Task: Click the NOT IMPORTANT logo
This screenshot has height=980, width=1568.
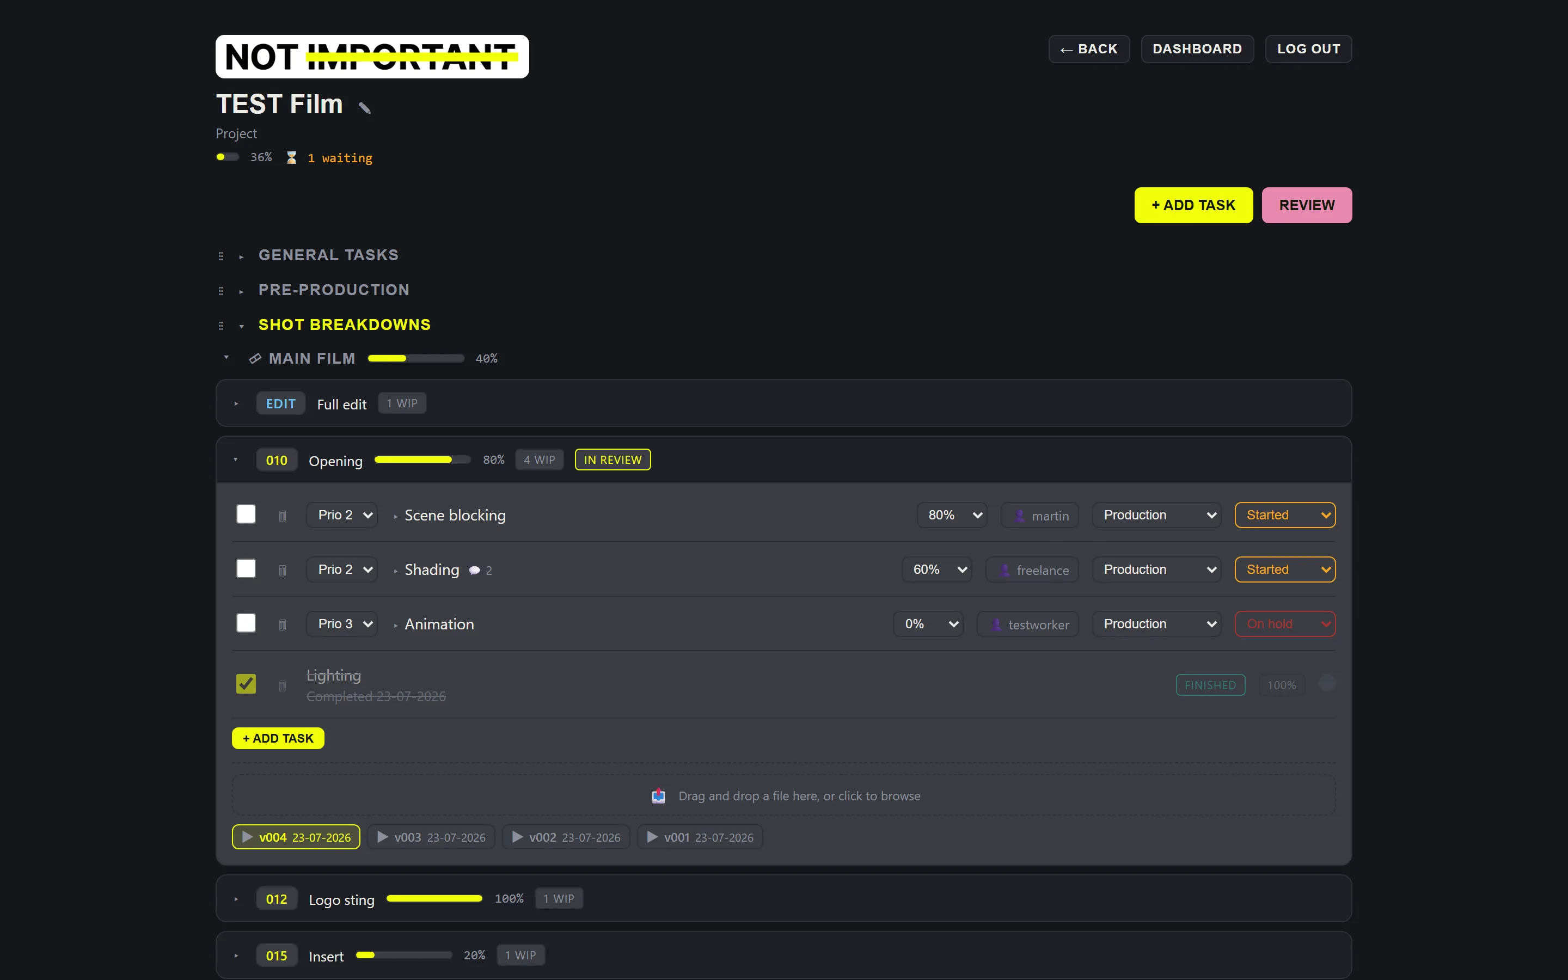Action: coord(372,57)
